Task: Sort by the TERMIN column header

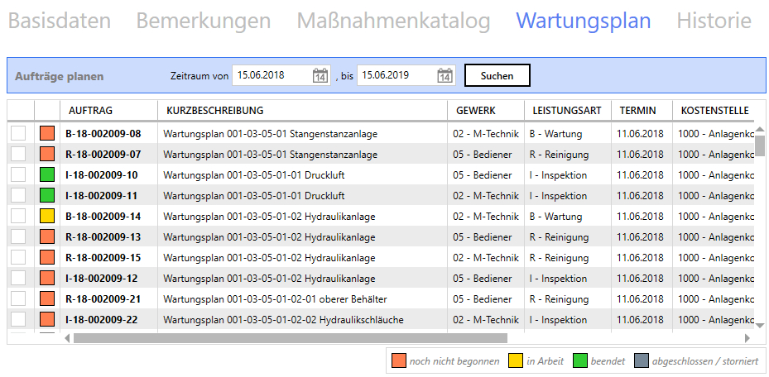Action: tap(637, 110)
